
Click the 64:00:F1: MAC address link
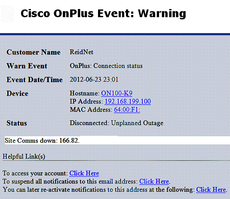click(x=127, y=110)
